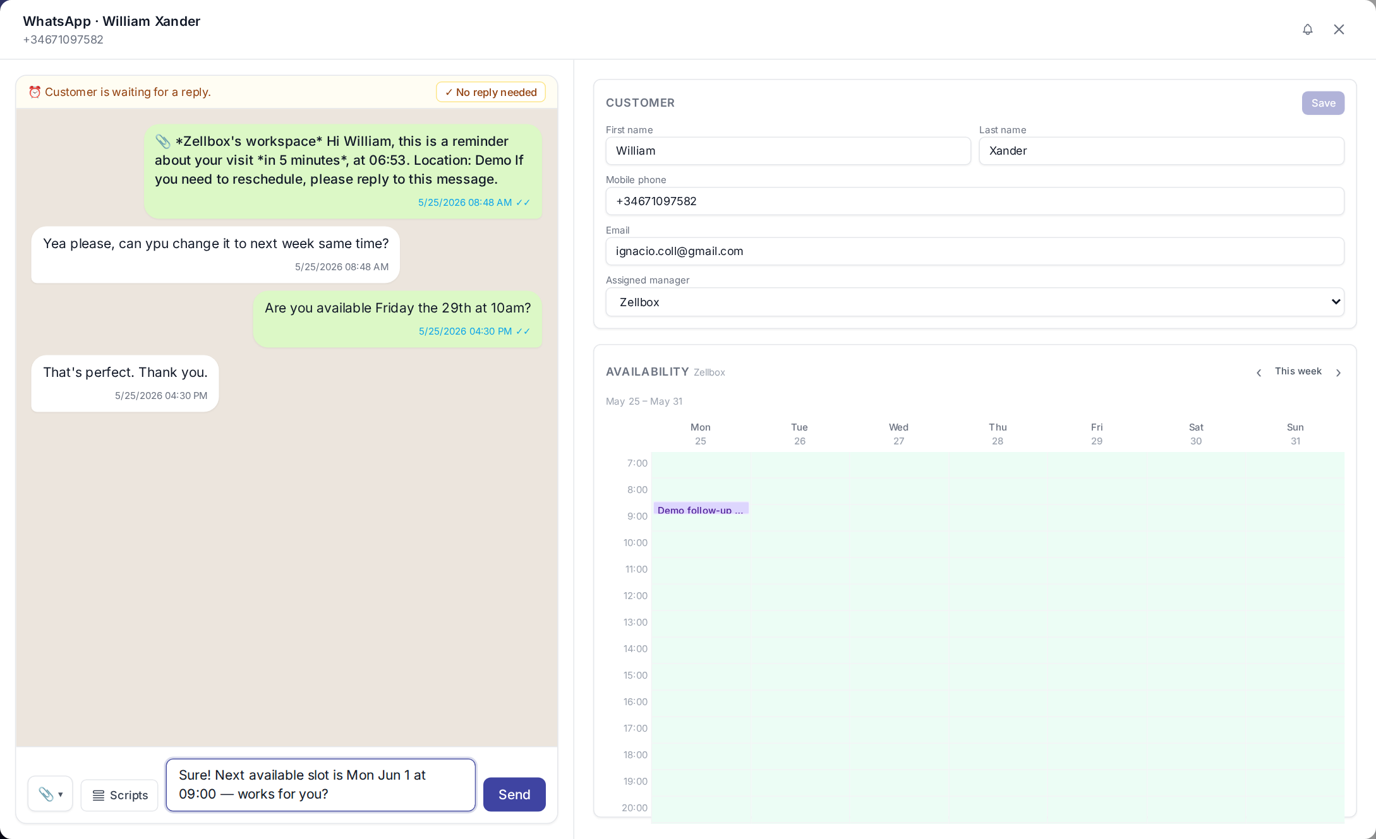The height and width of the screenshot is (839, 1376).
Task: Click message 'Yea please, can ypu change it'
Action: coord(215,254)
